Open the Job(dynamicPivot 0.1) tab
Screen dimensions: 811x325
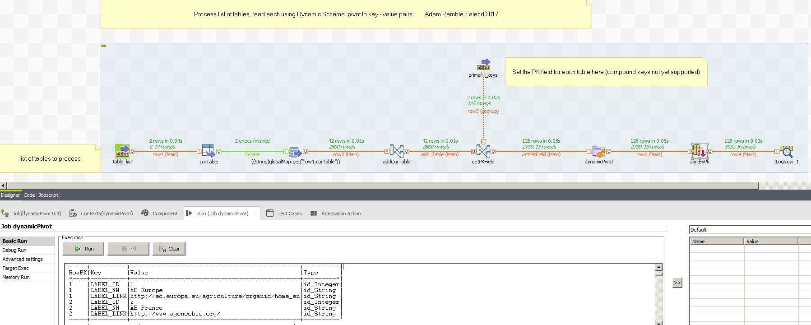tap(32, 214)
